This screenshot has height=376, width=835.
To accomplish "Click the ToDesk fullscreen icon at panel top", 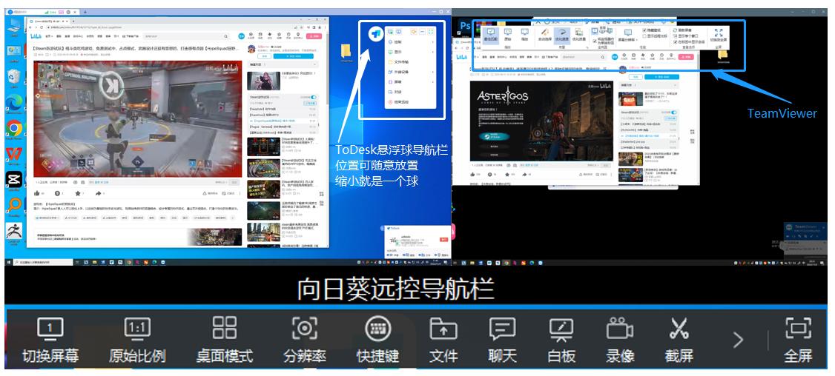I will click(431, 32).
